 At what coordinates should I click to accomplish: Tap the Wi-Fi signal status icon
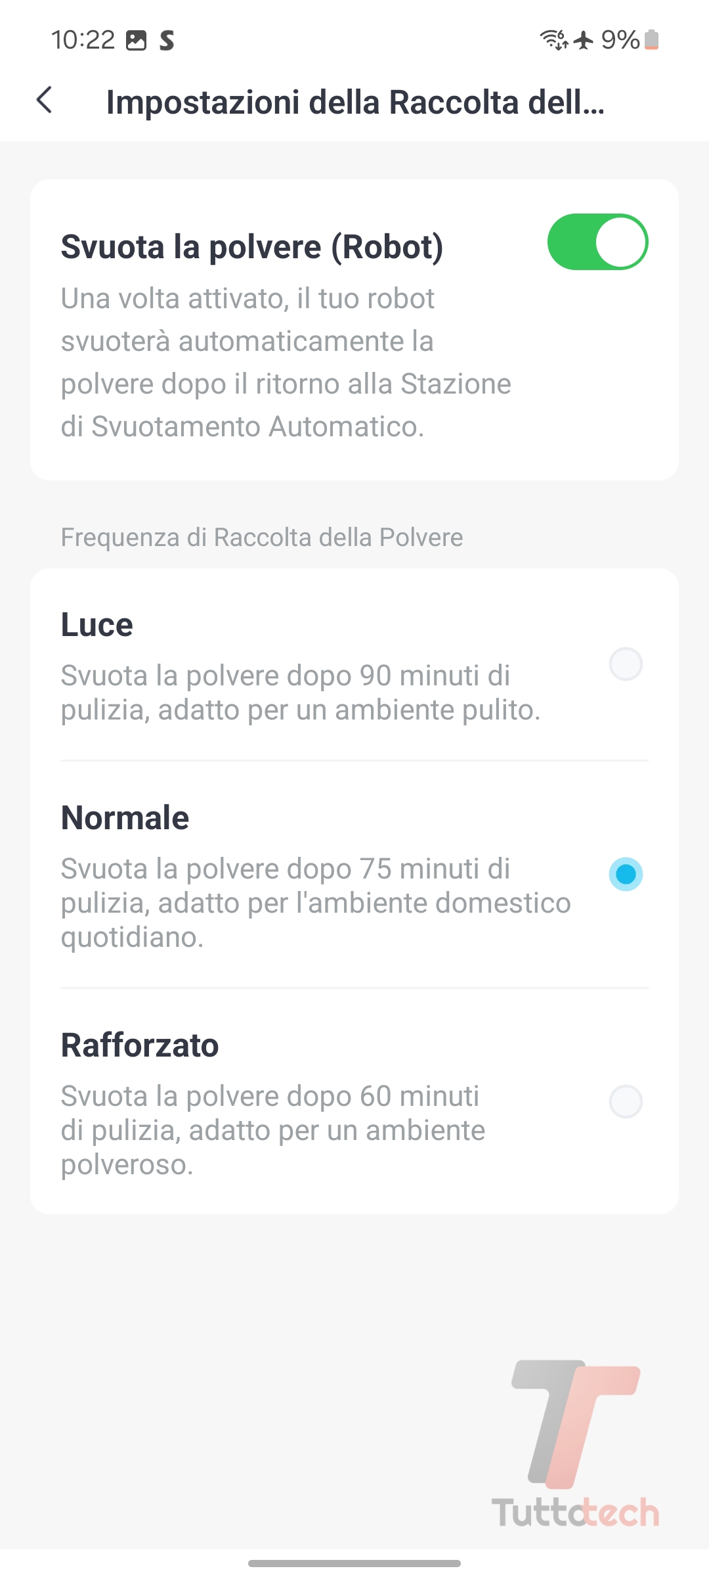[x=553, y=40]
